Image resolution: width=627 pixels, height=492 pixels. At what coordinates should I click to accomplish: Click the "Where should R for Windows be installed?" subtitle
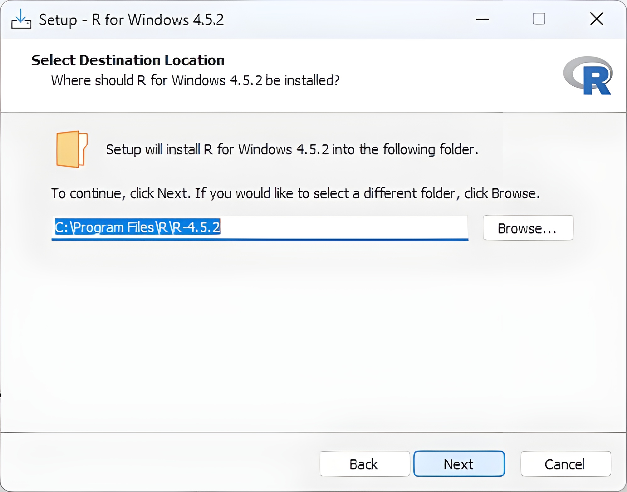(195, 80)
